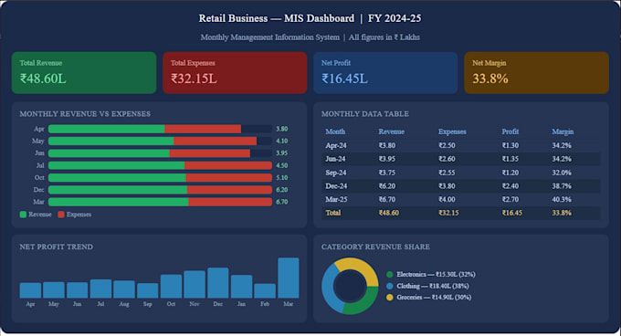This screenshot has height=336, width=621.
Task: Click the 40.3% margin cell for Mar-25
Action: pyautogui.click(x=562, y=199)
